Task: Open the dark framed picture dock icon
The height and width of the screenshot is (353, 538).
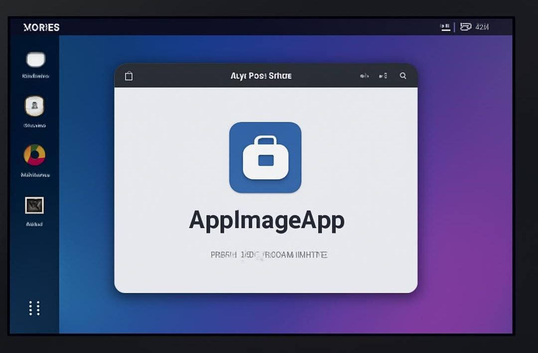Action: coord(34,205)
